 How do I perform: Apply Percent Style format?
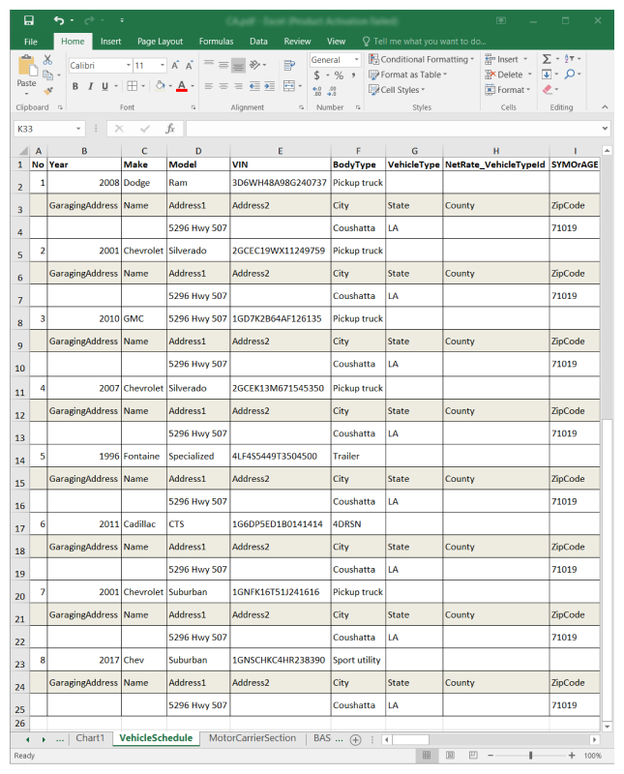(339, 75)
